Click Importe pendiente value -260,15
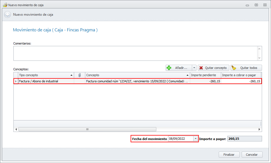This screenshot has width=271, height=163. (205, 81)
